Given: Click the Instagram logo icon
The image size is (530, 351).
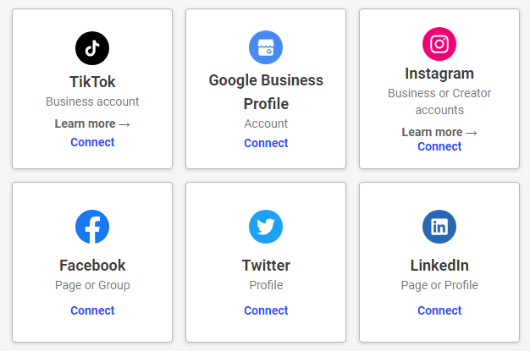Looking at the screenshot, I should (439, 44).
